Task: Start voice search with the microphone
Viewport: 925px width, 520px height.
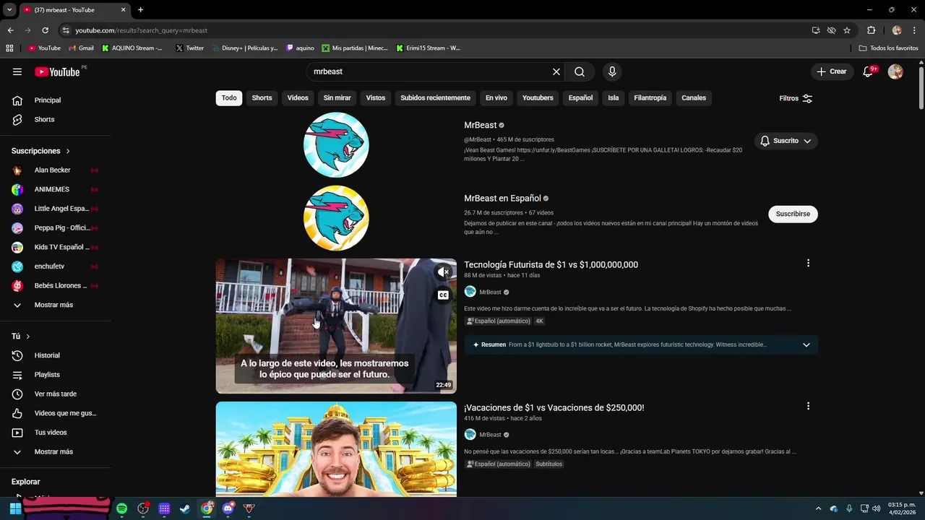Action: pyautogui.click(x=612, y=71)
